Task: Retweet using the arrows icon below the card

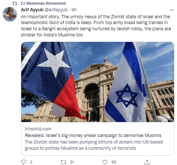Action: pos(64,162)
